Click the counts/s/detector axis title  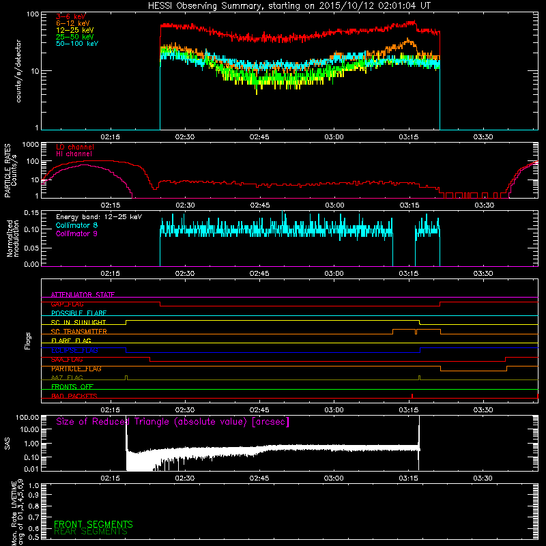pyautogui.click(x=18, y=71)
